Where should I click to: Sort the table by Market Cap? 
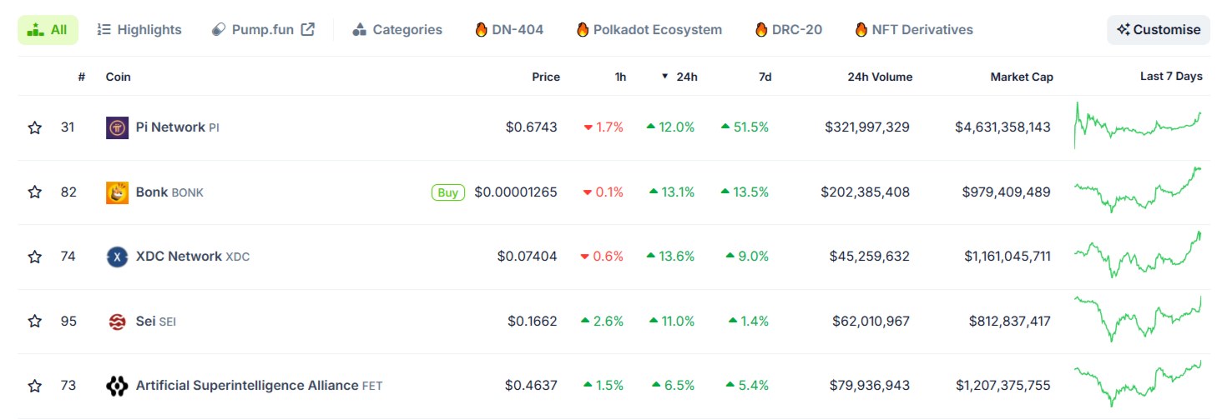pyautogui.click(x=1021, y=77)
